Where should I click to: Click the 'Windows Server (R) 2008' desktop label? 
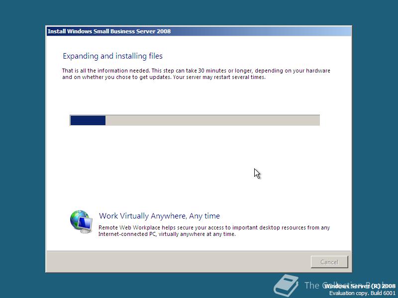coord(360,286)
